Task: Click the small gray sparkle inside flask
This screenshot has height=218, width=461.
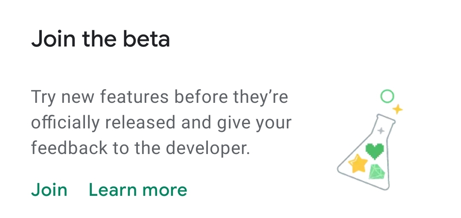Action: (x=381, y=131)
